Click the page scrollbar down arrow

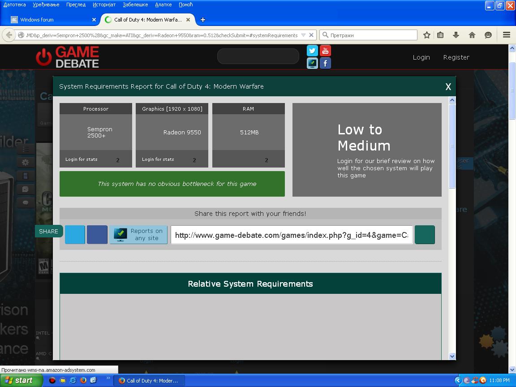pyautogui.click(x=512, y=370)
